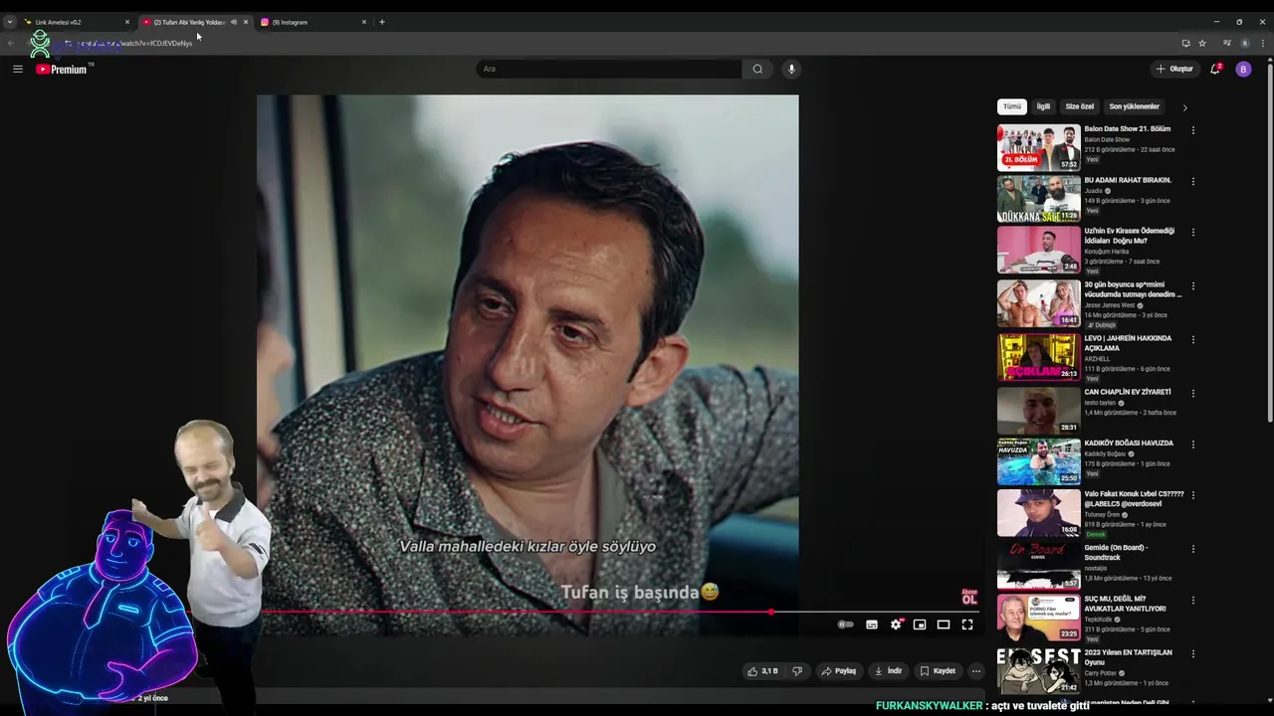1274x716 pixels.
Task: Save the video with the Kaydet button
Action: 938,671
